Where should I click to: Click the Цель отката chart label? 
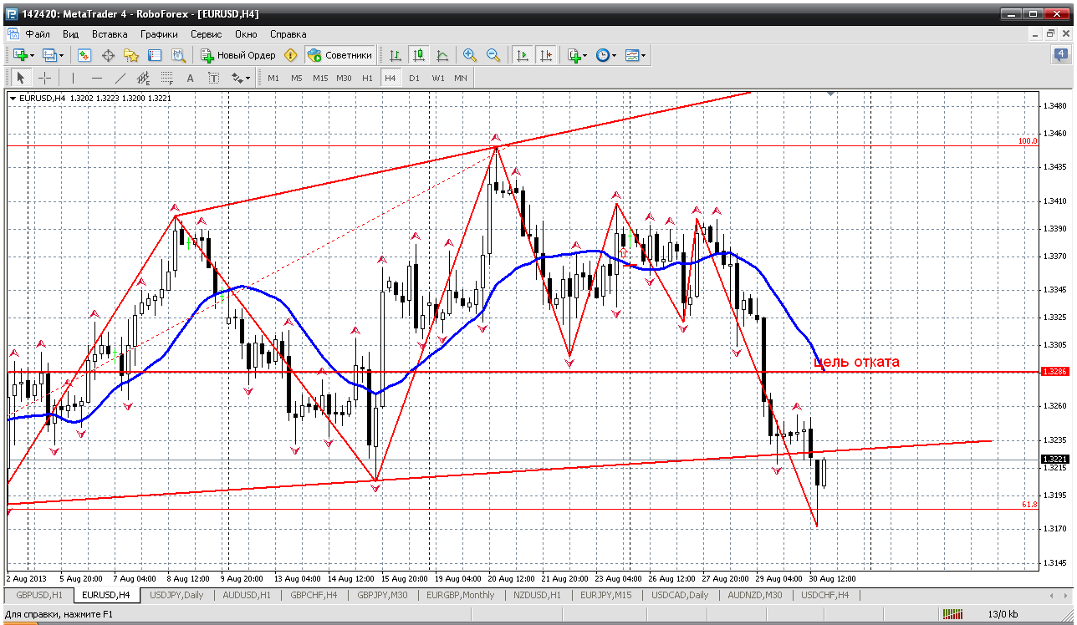point(856,362)
